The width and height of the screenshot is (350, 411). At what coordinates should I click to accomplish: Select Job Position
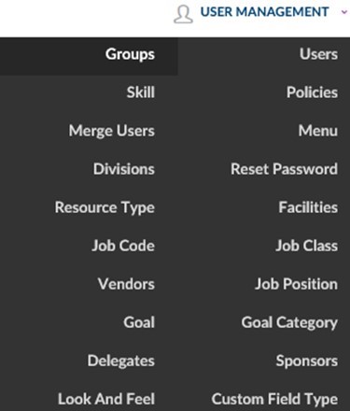pyautogui.click(x=296, y=284)
